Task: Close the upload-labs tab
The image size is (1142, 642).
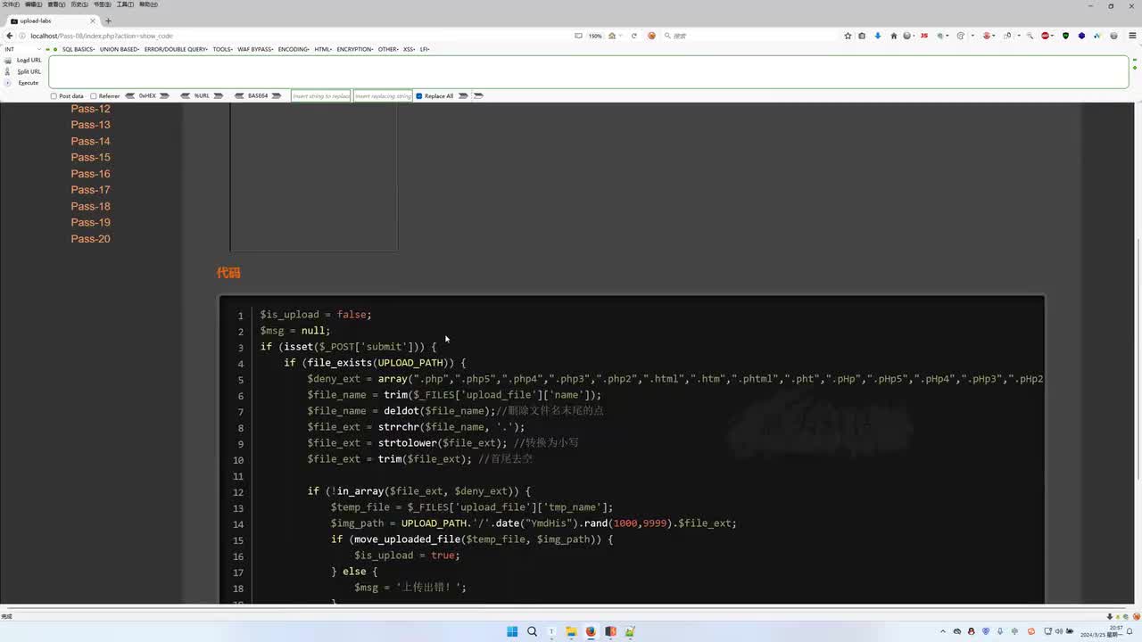Action: pyautogui.click(x=93, y=21)
